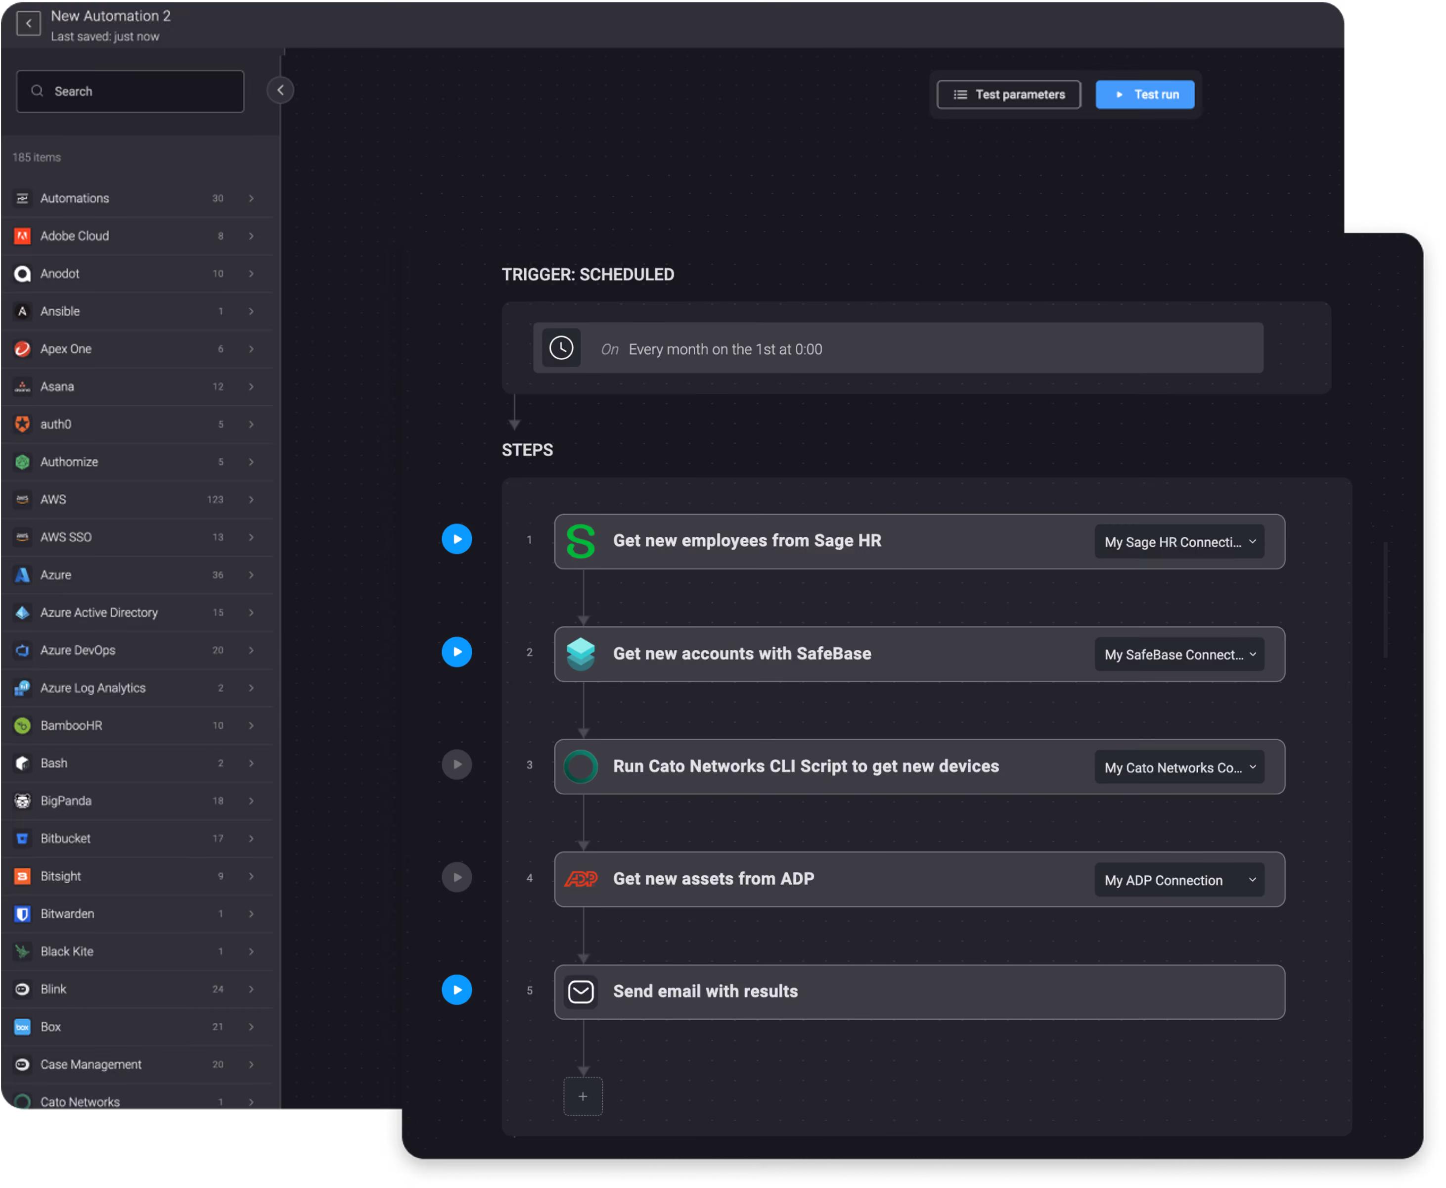
Task: Click the Apex One icon in the sidebar
Action: [x=23, y=349]
